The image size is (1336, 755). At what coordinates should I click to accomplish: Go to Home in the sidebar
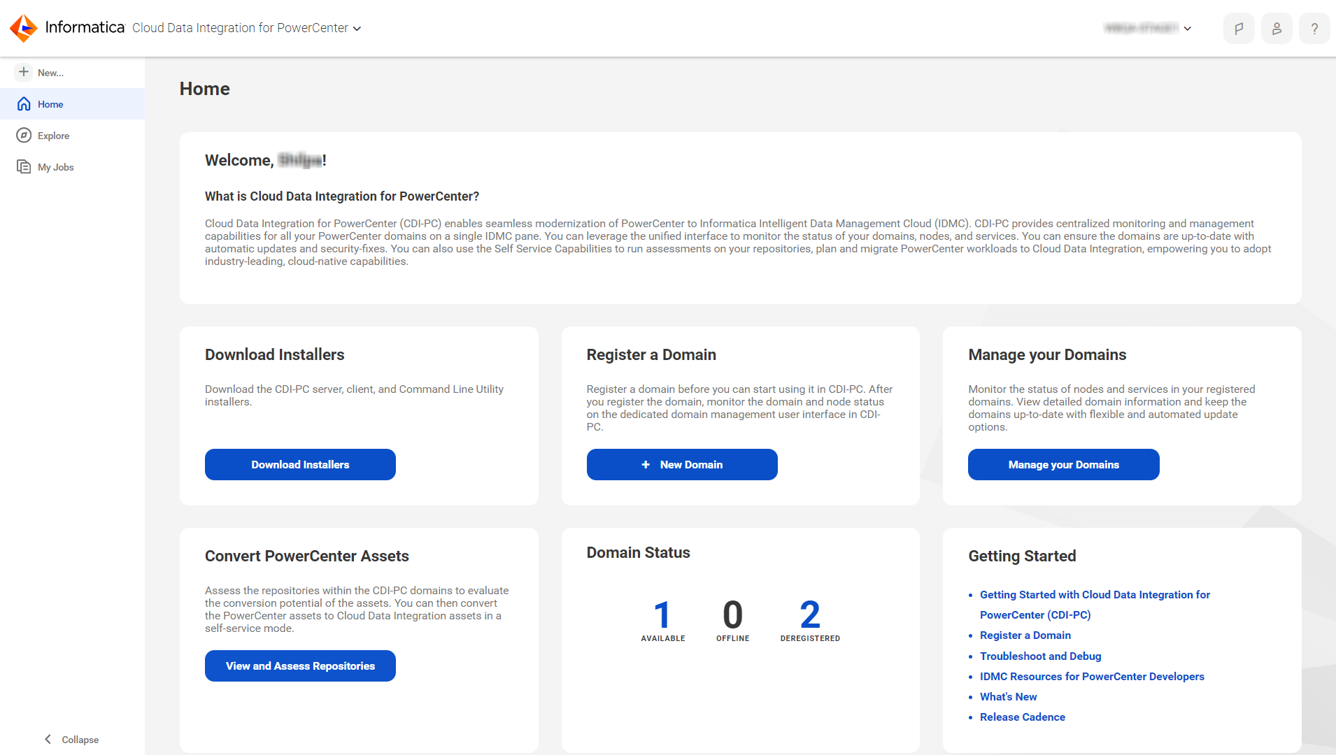tap(73, 104)
